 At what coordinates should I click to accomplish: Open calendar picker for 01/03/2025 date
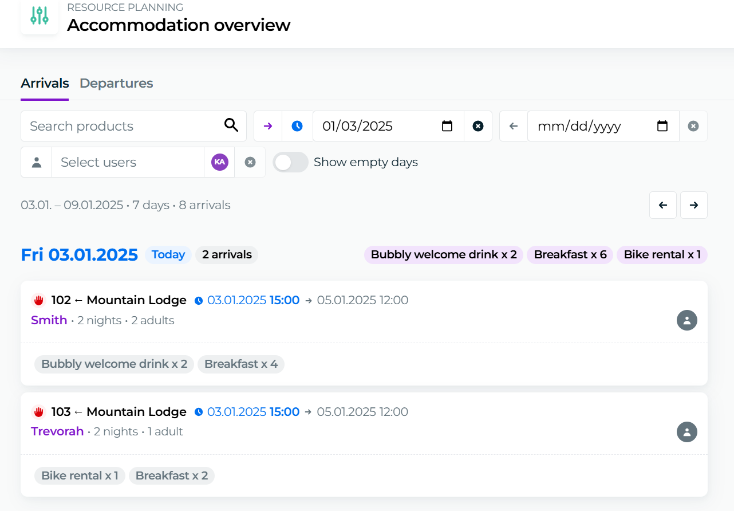click(x=447, y=126)
